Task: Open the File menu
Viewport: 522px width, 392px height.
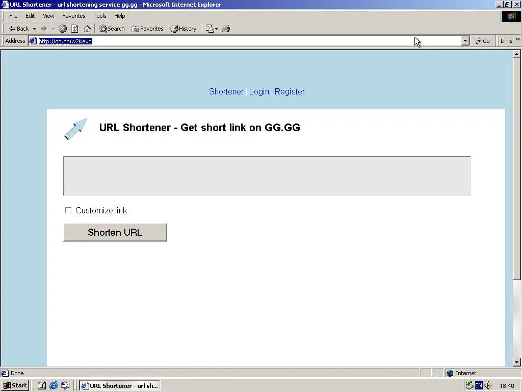Action: pyautogui.click(x=13, y=16)
